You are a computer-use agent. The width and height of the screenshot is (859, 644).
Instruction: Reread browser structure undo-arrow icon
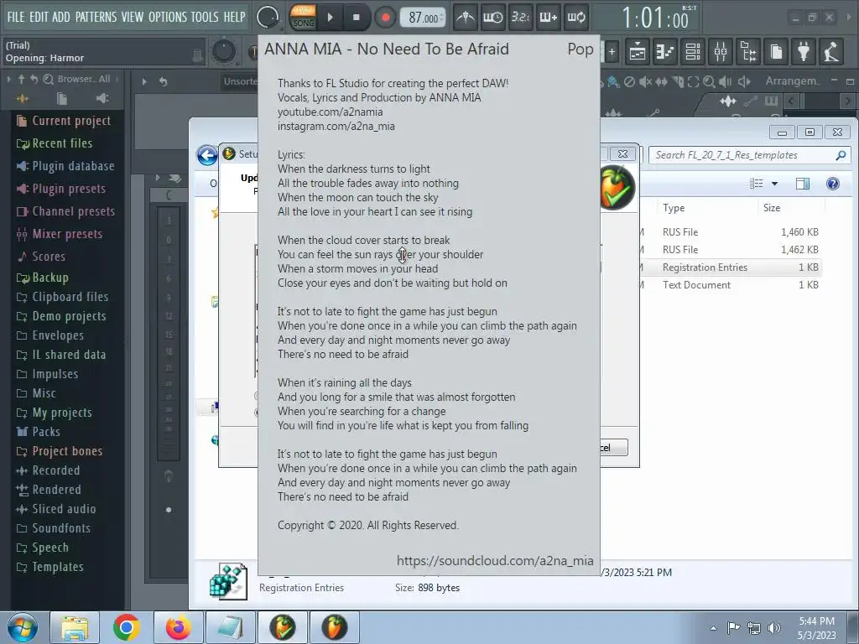click(34, 80)
